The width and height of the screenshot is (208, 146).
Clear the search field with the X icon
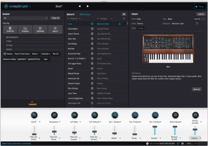pyautogui.click(x=46, y=18)
